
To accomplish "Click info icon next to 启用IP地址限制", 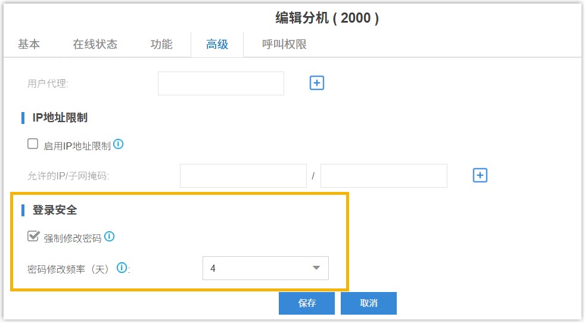I will click(118, 144).
